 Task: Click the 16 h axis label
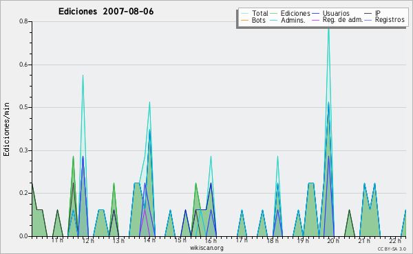tap(211, 240)
